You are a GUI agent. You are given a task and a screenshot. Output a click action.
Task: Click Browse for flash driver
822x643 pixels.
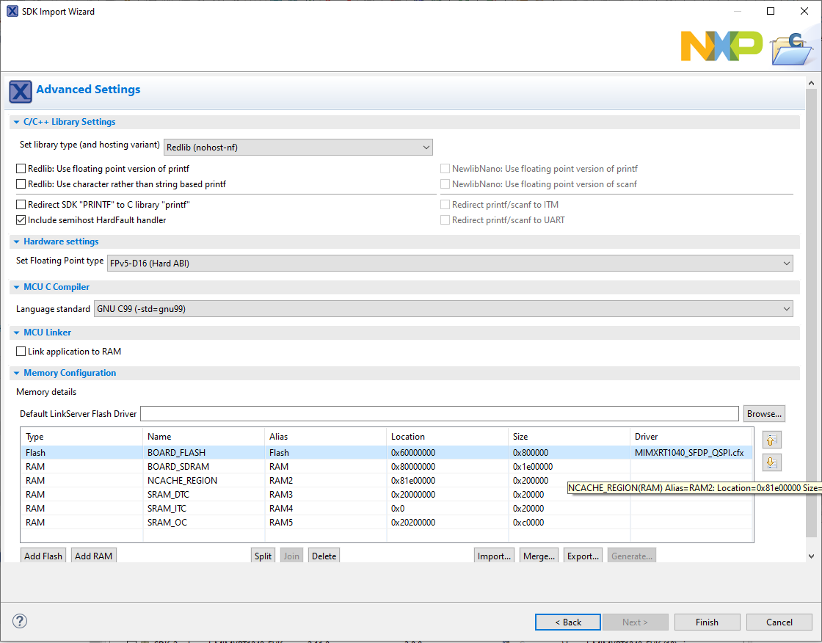(764, 414)
